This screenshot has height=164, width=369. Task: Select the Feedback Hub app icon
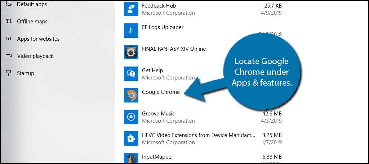tap(131, 9)
